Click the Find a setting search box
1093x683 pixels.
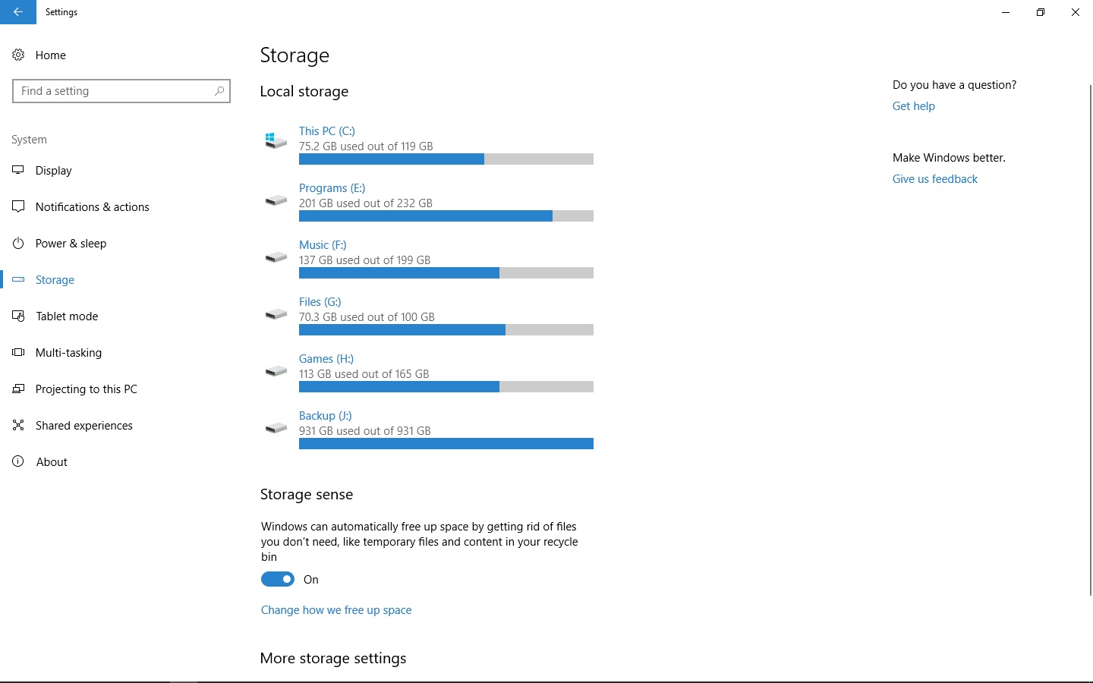pyautogui.click(x=121, y=91)
